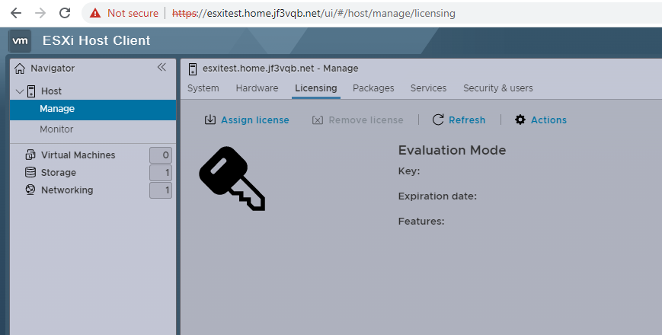Click Remove license text
Image resolution: width=662 pixels, height=335 pixels.
pyautogui.click(x=366, y=120)
